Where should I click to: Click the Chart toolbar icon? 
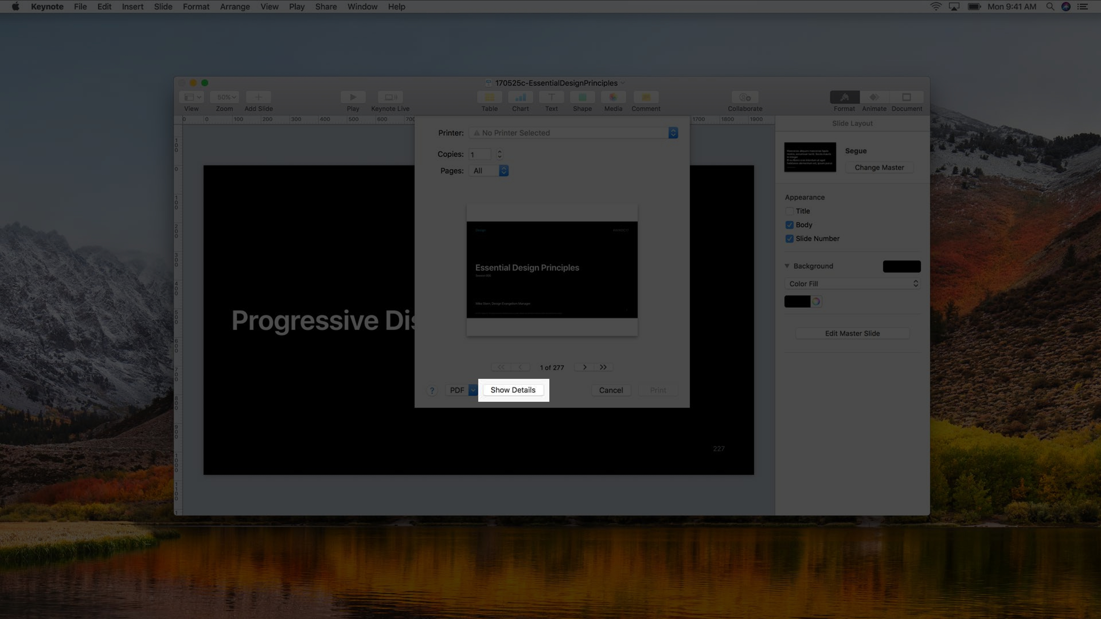coord(520,97)
